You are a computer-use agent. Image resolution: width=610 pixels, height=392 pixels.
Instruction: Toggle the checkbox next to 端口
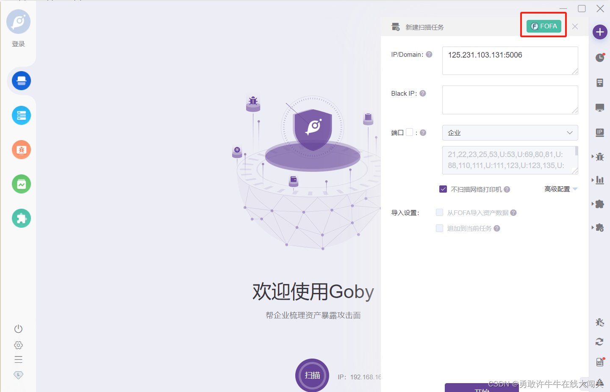click(x=409, y=132)
